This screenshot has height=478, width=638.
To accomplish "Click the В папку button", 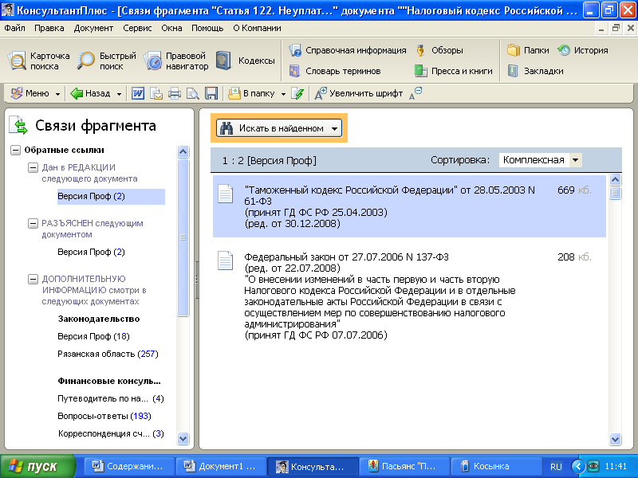I will tap(251, 93).
